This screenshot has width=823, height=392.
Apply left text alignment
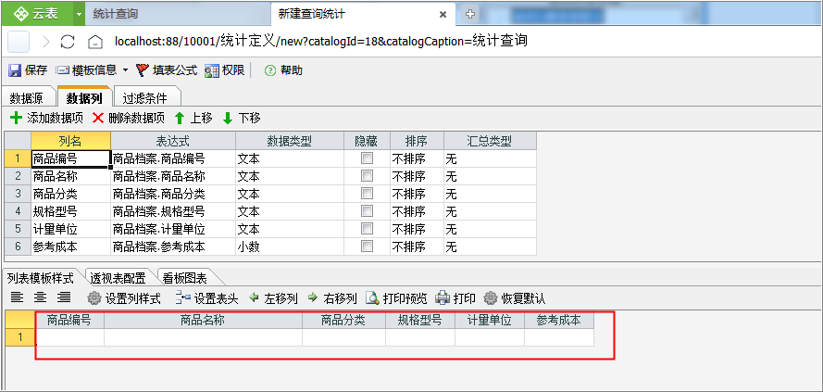click(x=18, y=298)
